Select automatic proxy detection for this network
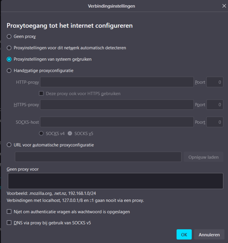 [x=9, y=48]
